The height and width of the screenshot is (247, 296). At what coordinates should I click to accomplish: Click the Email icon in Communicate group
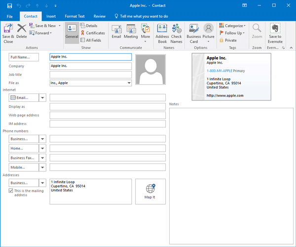tap(116, 31)
